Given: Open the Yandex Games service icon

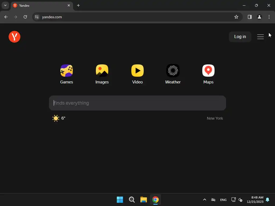Looking at the screenshot, I should (x=67, y=71).
